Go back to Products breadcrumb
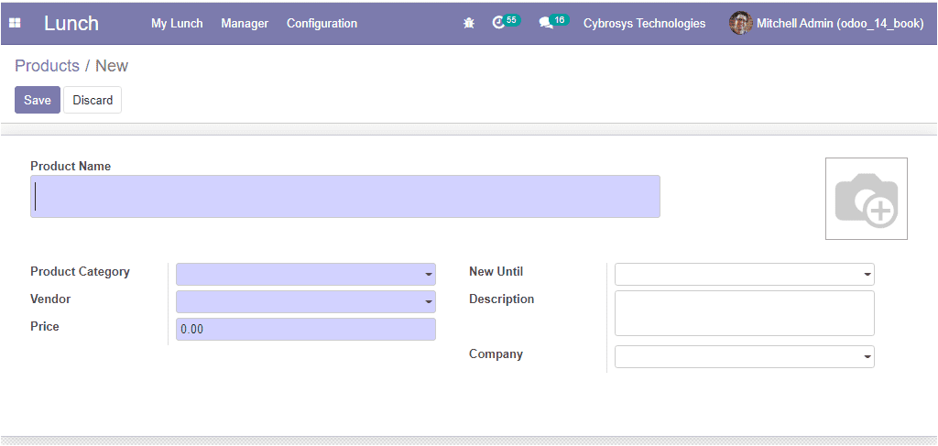The width and height of the screenshot is (938, 446). [x=48, y=66]
